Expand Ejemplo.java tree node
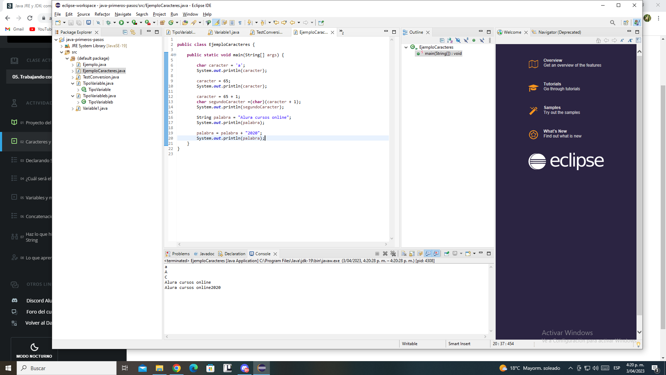The height and width of the screenshot is (375, 666). pyautogui.click(x=72, y=65)
